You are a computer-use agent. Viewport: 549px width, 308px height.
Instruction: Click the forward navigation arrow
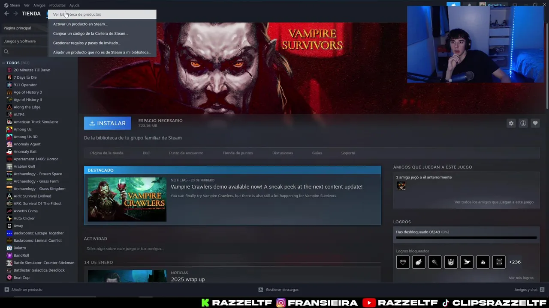point(15,14)
